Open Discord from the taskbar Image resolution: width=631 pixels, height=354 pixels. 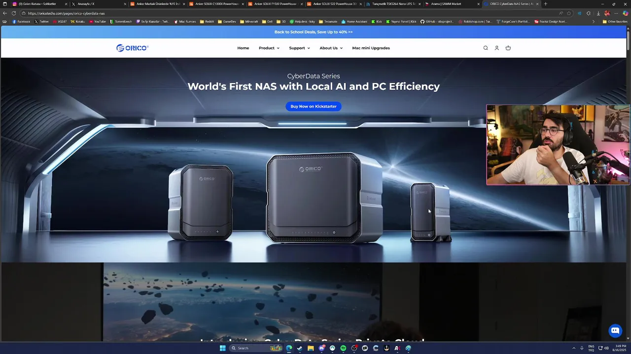pos(321,348)
